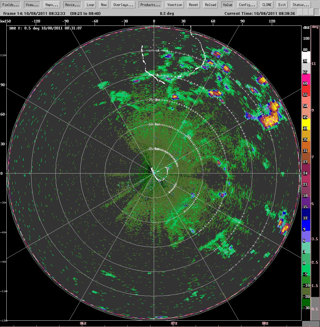320x327 pixels.
Task: Open the Products... panel
Action: click(150, 5)
